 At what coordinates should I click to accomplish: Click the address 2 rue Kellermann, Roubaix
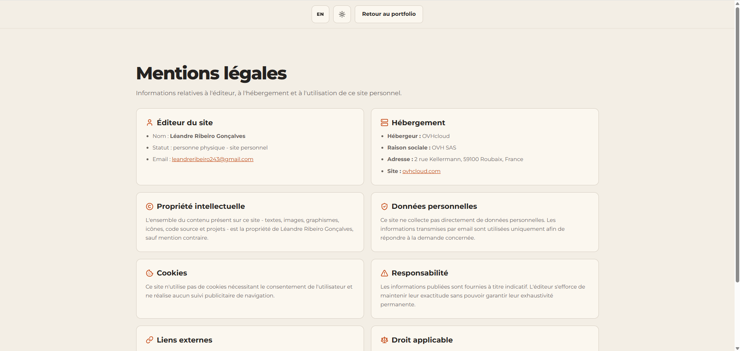point(469,159)
